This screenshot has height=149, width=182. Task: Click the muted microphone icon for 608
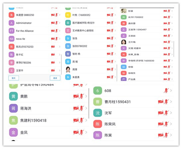tap(166, 91)
